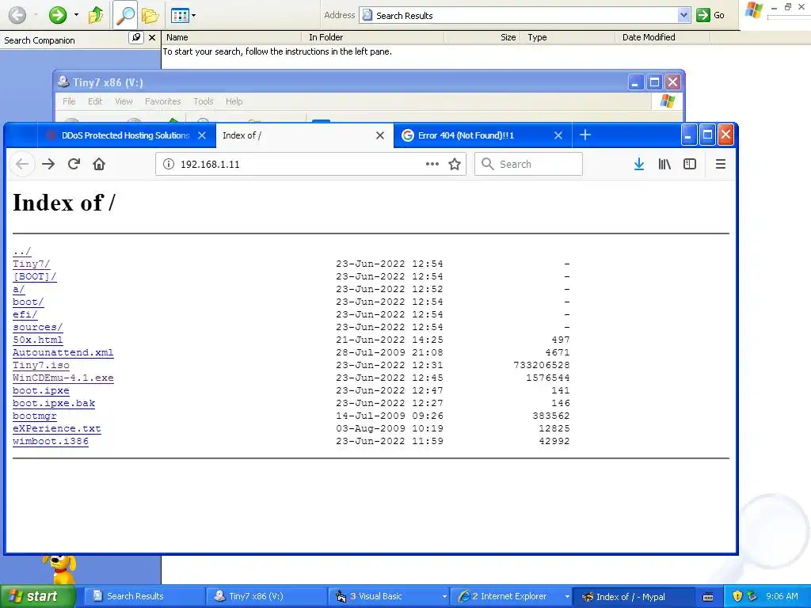Open the bootmgr file link

pyautogui.click(x=34, y=416)
